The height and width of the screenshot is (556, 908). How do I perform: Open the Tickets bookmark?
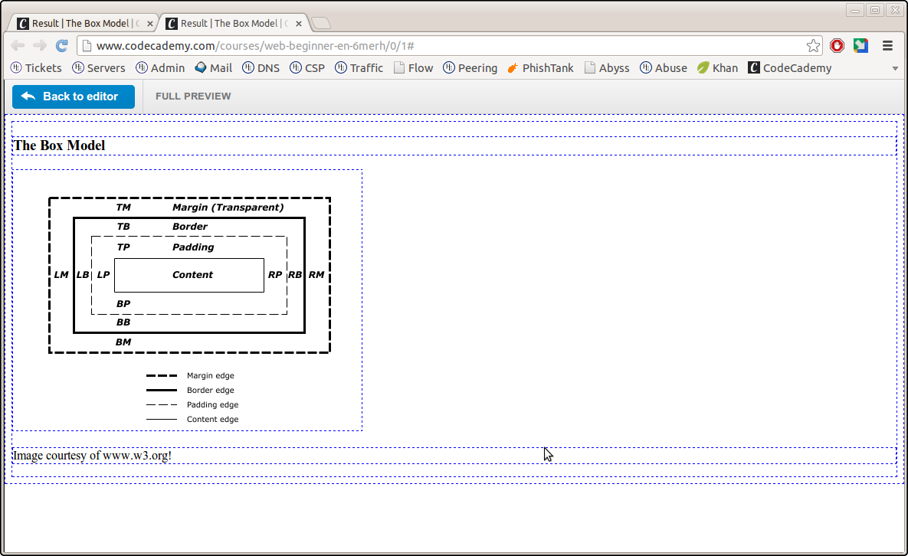tap(36, 68)
